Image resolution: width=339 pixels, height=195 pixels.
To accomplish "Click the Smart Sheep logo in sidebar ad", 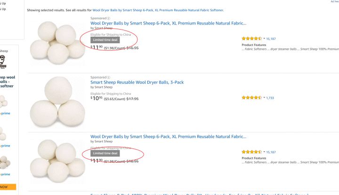I will tap(3, 61).
